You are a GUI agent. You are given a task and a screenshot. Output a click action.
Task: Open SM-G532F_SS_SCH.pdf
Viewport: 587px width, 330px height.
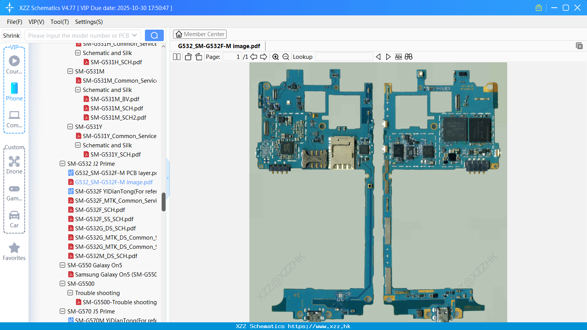point(104,219)
